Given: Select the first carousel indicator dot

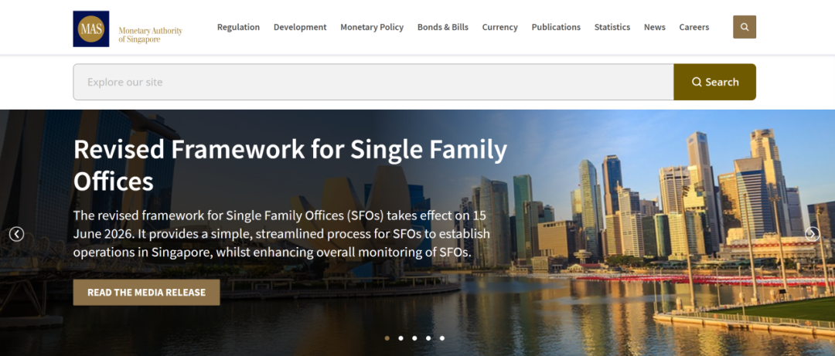Looking at the screenshot, I should coord(387,338).
